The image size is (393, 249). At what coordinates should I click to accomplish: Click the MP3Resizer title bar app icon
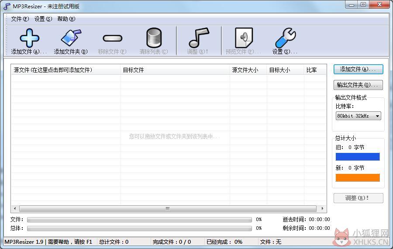(7, 7)
